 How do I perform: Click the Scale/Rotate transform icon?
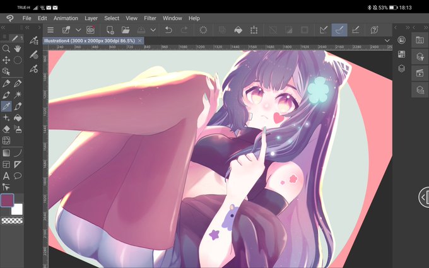pos(254,30)
